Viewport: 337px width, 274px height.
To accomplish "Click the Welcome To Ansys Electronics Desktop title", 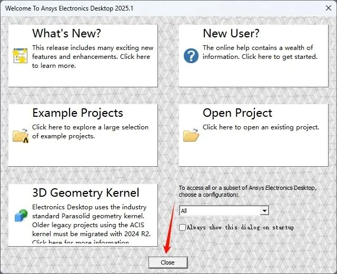I will (x=69, y=8).
